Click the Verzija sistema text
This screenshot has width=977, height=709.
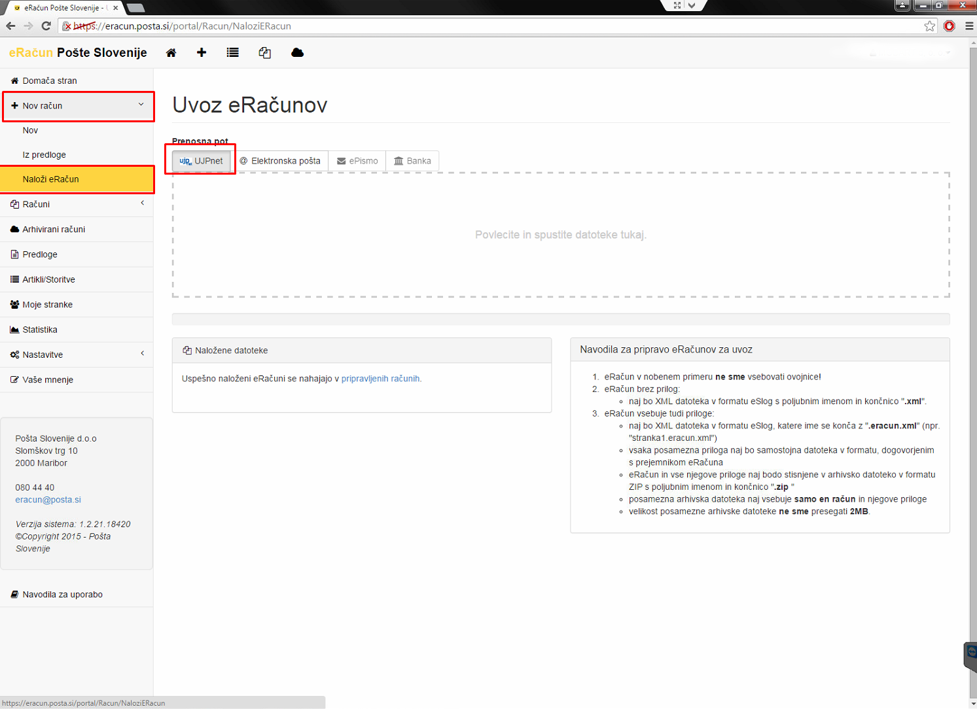click(73, 525)
